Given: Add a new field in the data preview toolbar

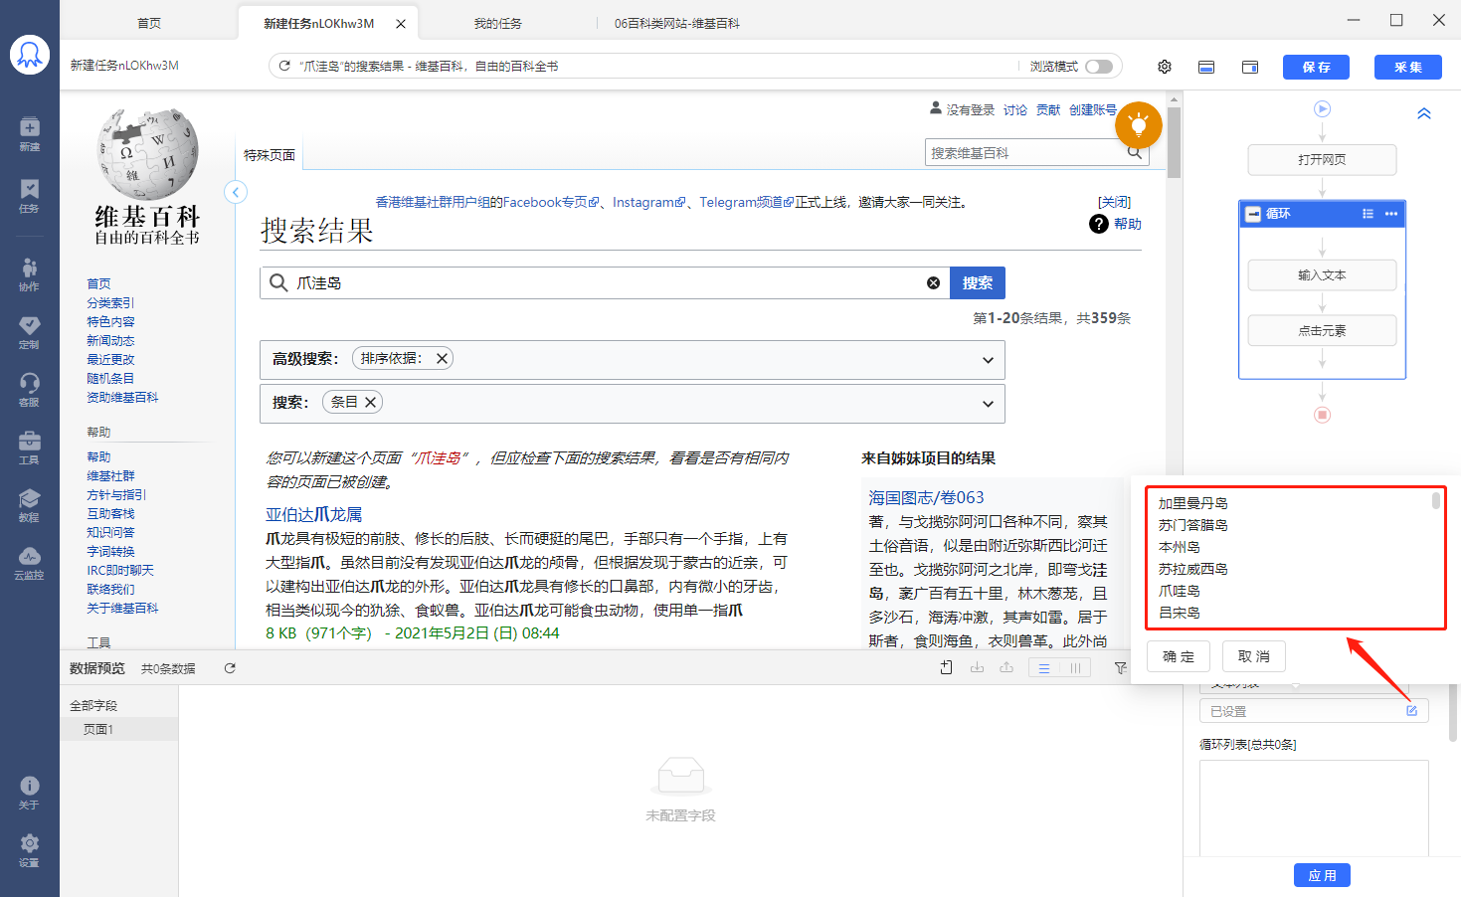Looking at the screenshot, I should pyautogui.click(x=947, y=667).
